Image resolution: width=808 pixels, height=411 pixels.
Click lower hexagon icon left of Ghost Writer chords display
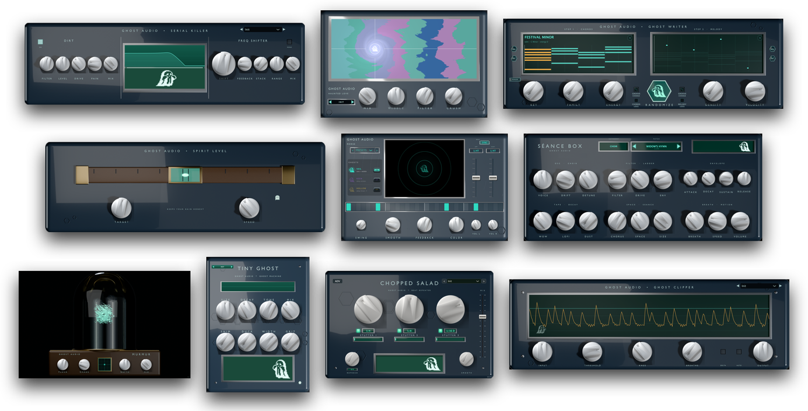click(514, 58)
